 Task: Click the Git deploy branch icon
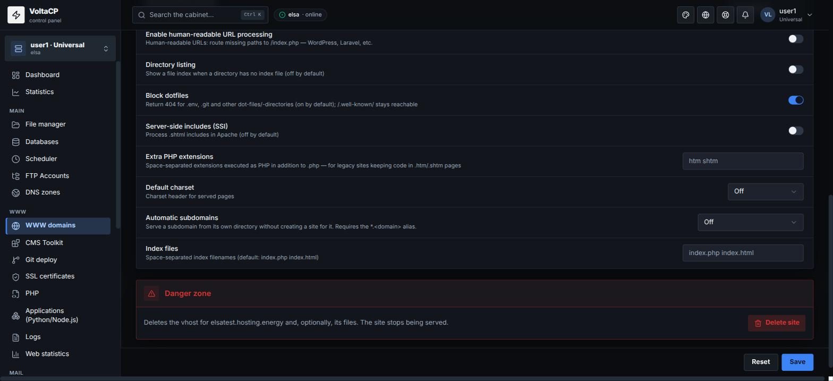click(x=16, y=260)
